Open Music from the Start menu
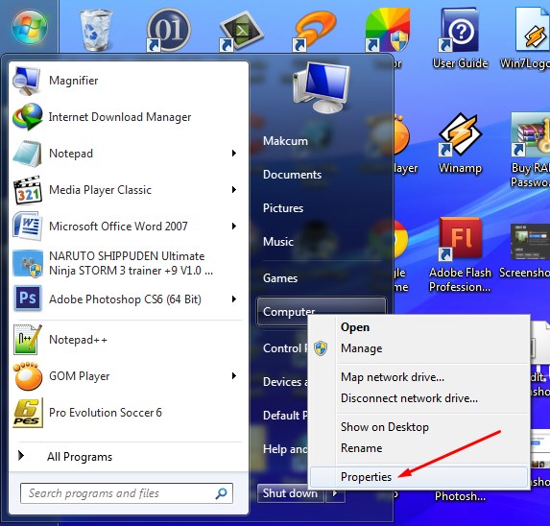550x526 pixels. [x=278, y=242]
